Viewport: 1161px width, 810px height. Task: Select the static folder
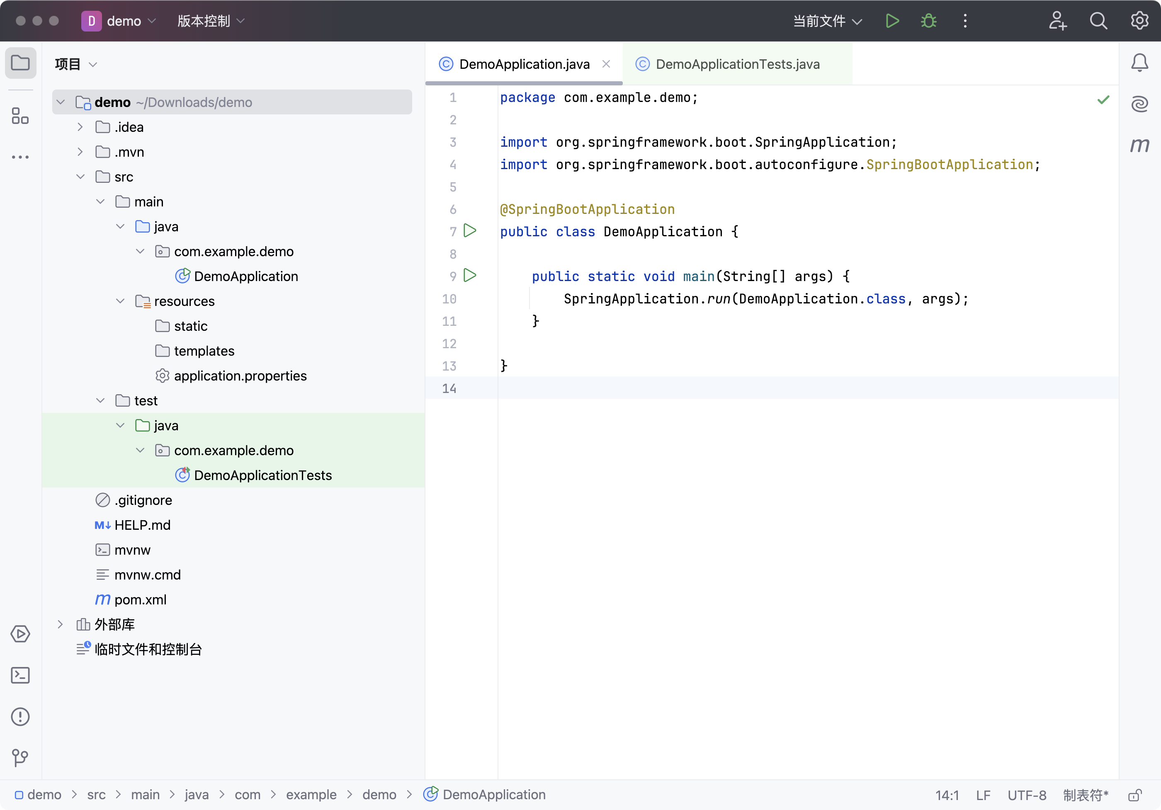pyautogui.click(x=182, y=326)
